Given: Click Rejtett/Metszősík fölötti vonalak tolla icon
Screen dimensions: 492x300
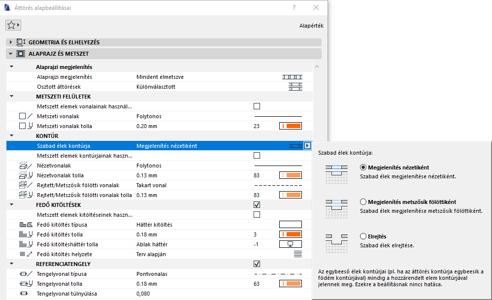Looking at the screenshot, I should 26,195.
